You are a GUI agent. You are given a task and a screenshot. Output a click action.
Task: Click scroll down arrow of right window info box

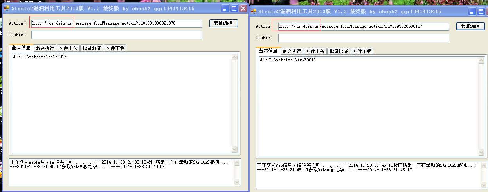[x=482, y=153]
